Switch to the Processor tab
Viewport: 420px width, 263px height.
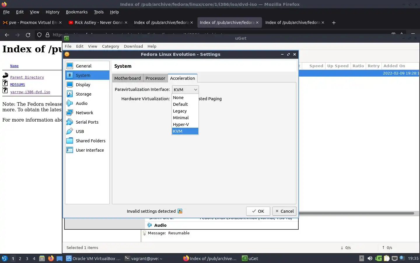pyautogui.click(x=155, y=78)
